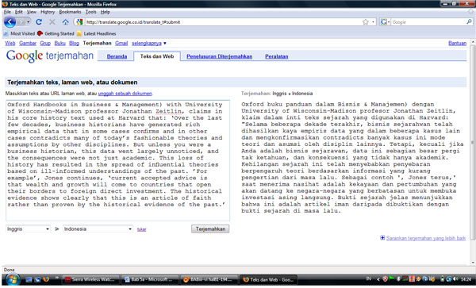Screen dimensions: 476x288
Task: Click the plus icon beside Sarankan terjemahan
Action: coord(382,238)
